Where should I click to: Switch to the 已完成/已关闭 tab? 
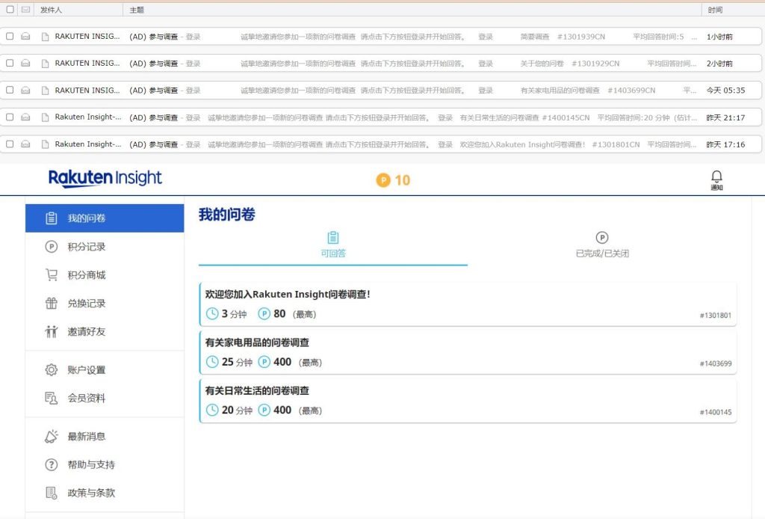[x=602, y=244]
